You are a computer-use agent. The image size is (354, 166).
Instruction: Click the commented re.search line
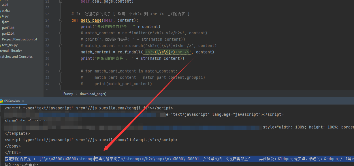click(148, 46)
